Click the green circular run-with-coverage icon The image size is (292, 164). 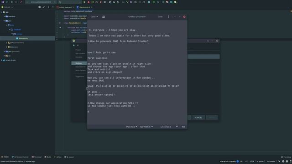point(93,2)
